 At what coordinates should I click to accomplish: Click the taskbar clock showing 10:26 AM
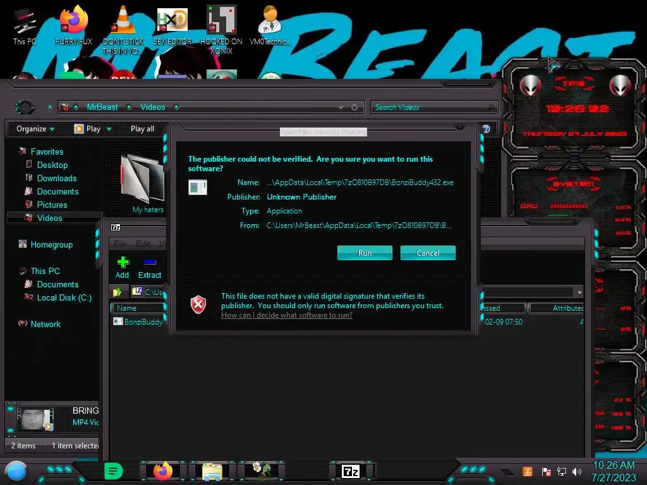pyautogui.click(x=614, y=471)
